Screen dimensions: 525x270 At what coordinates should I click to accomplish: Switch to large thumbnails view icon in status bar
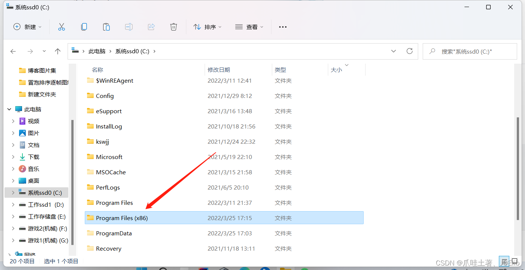(x=515, y=261)
